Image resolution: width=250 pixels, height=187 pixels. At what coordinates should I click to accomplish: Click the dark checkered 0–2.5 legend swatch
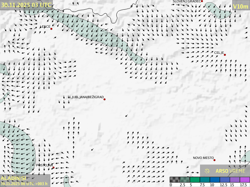pyautogui.click(x=175, y=180)
